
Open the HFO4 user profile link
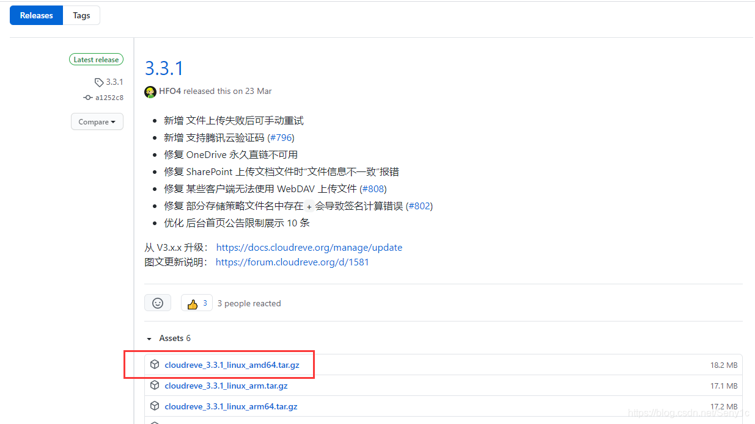click(170, 91)
